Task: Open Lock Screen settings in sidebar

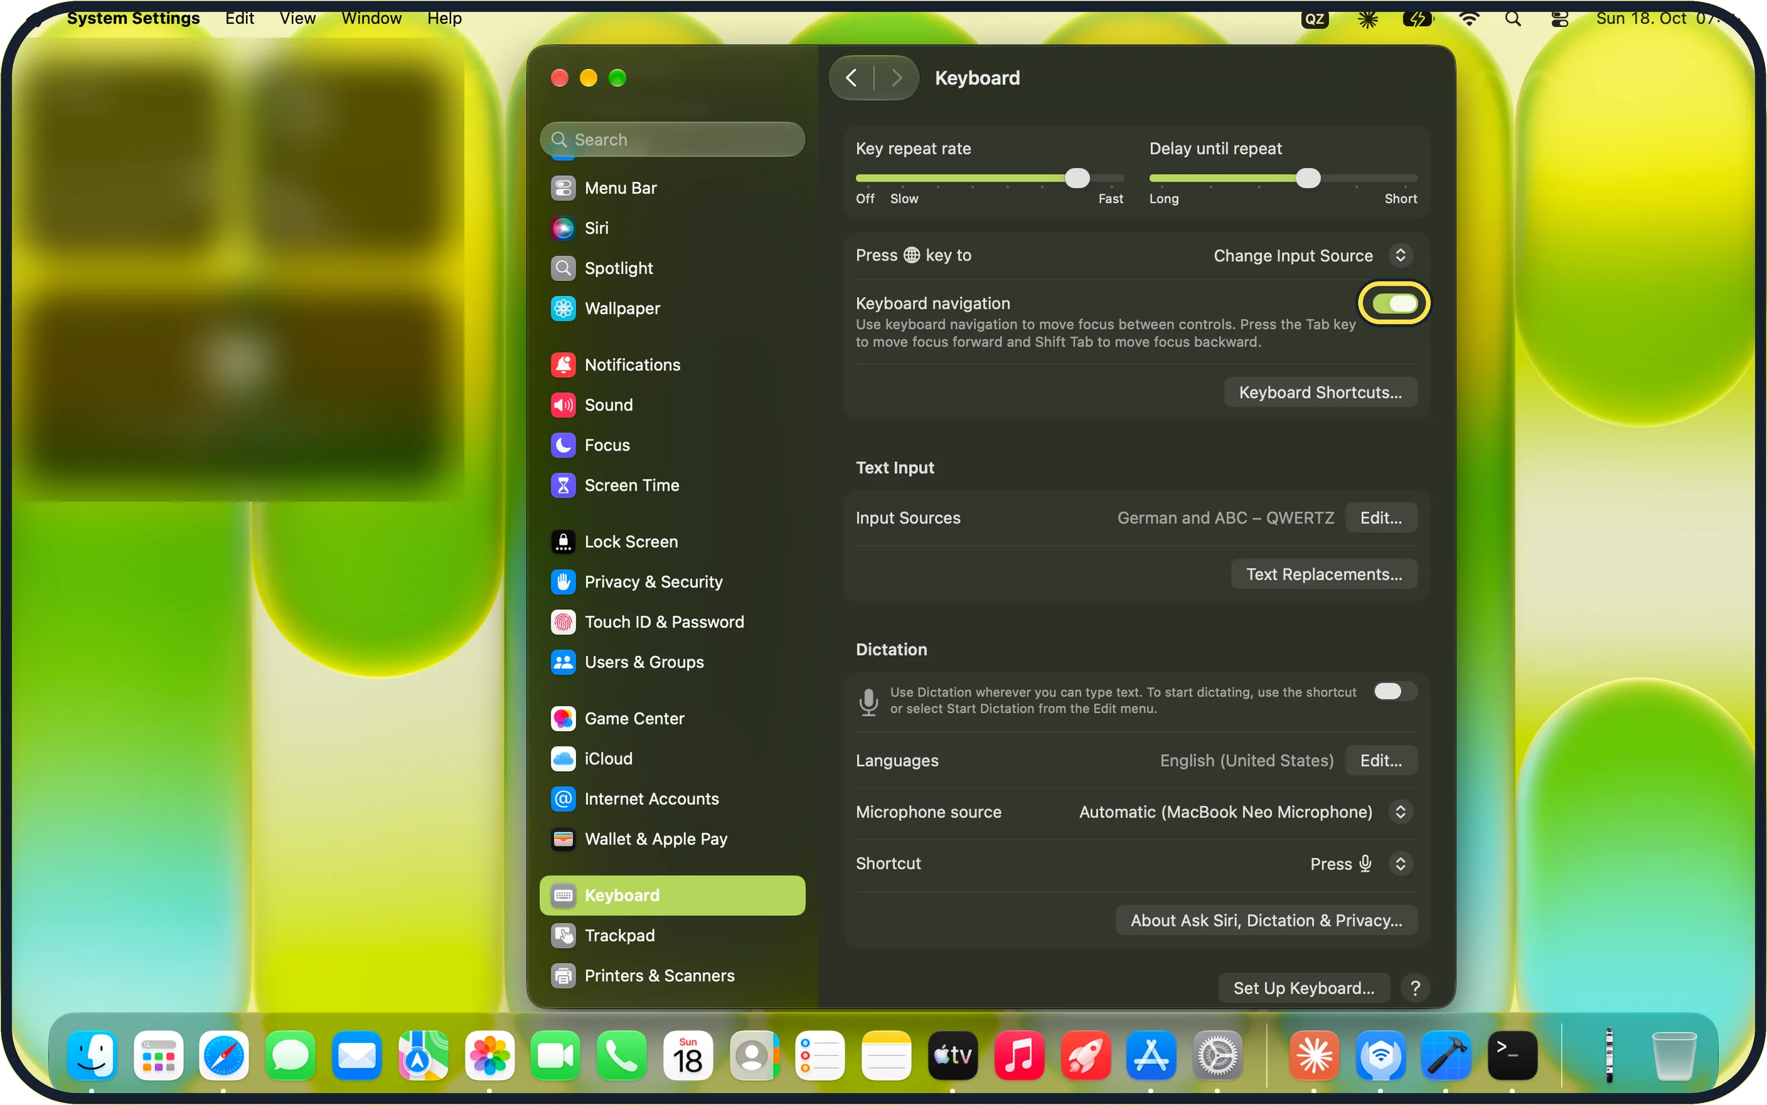Action: coord(672,542)
